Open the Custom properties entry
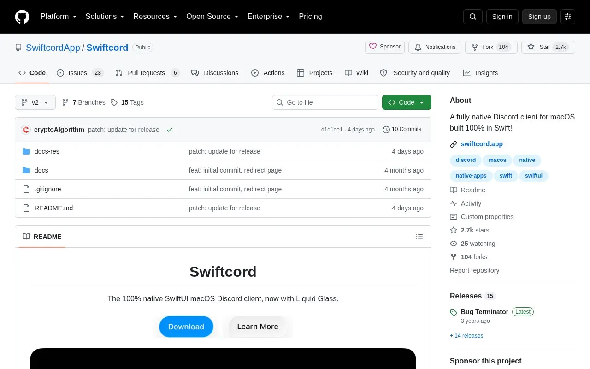The width and height of the screenshot is (590, 369). [x=482, y=217]
